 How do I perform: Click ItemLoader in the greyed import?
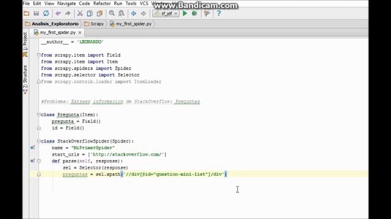[x=148, y=82]
